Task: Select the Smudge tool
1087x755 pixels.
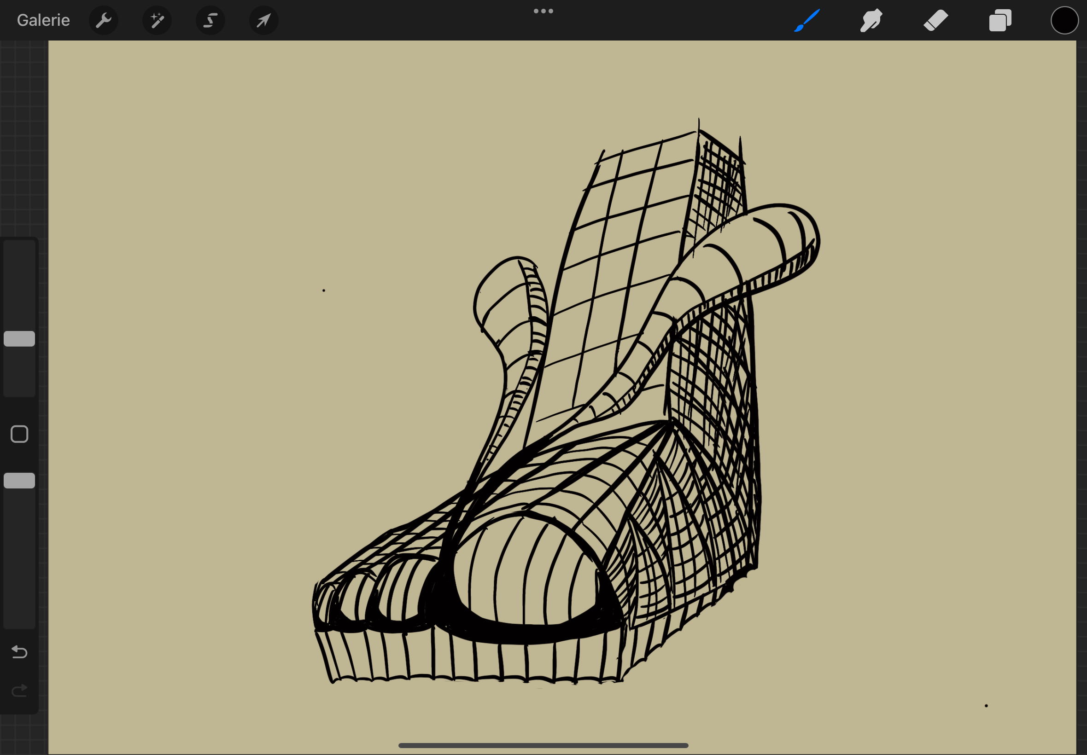Action: point(871,20)
